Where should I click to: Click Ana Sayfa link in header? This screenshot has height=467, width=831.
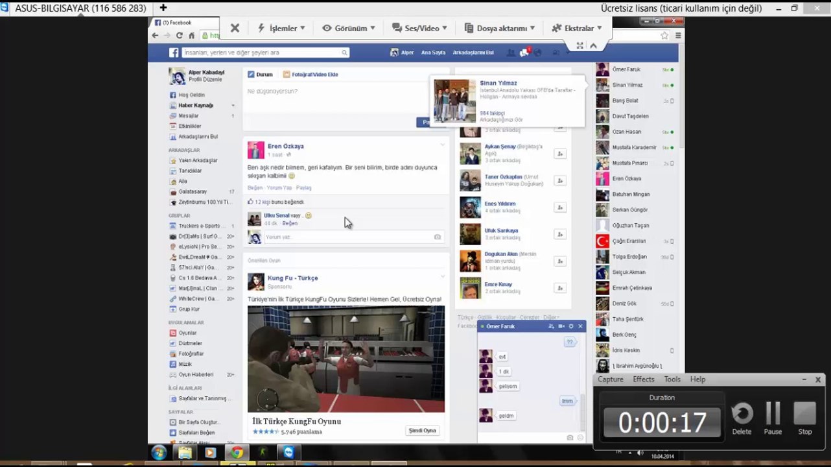tap(433, 53)
